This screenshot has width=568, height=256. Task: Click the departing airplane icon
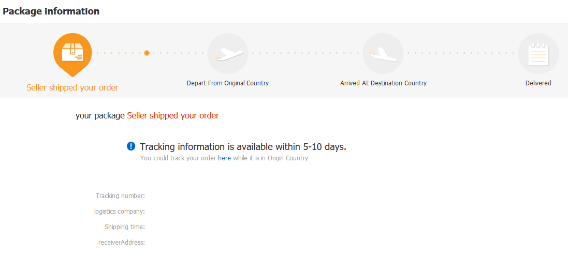click(x=228, y=53)
